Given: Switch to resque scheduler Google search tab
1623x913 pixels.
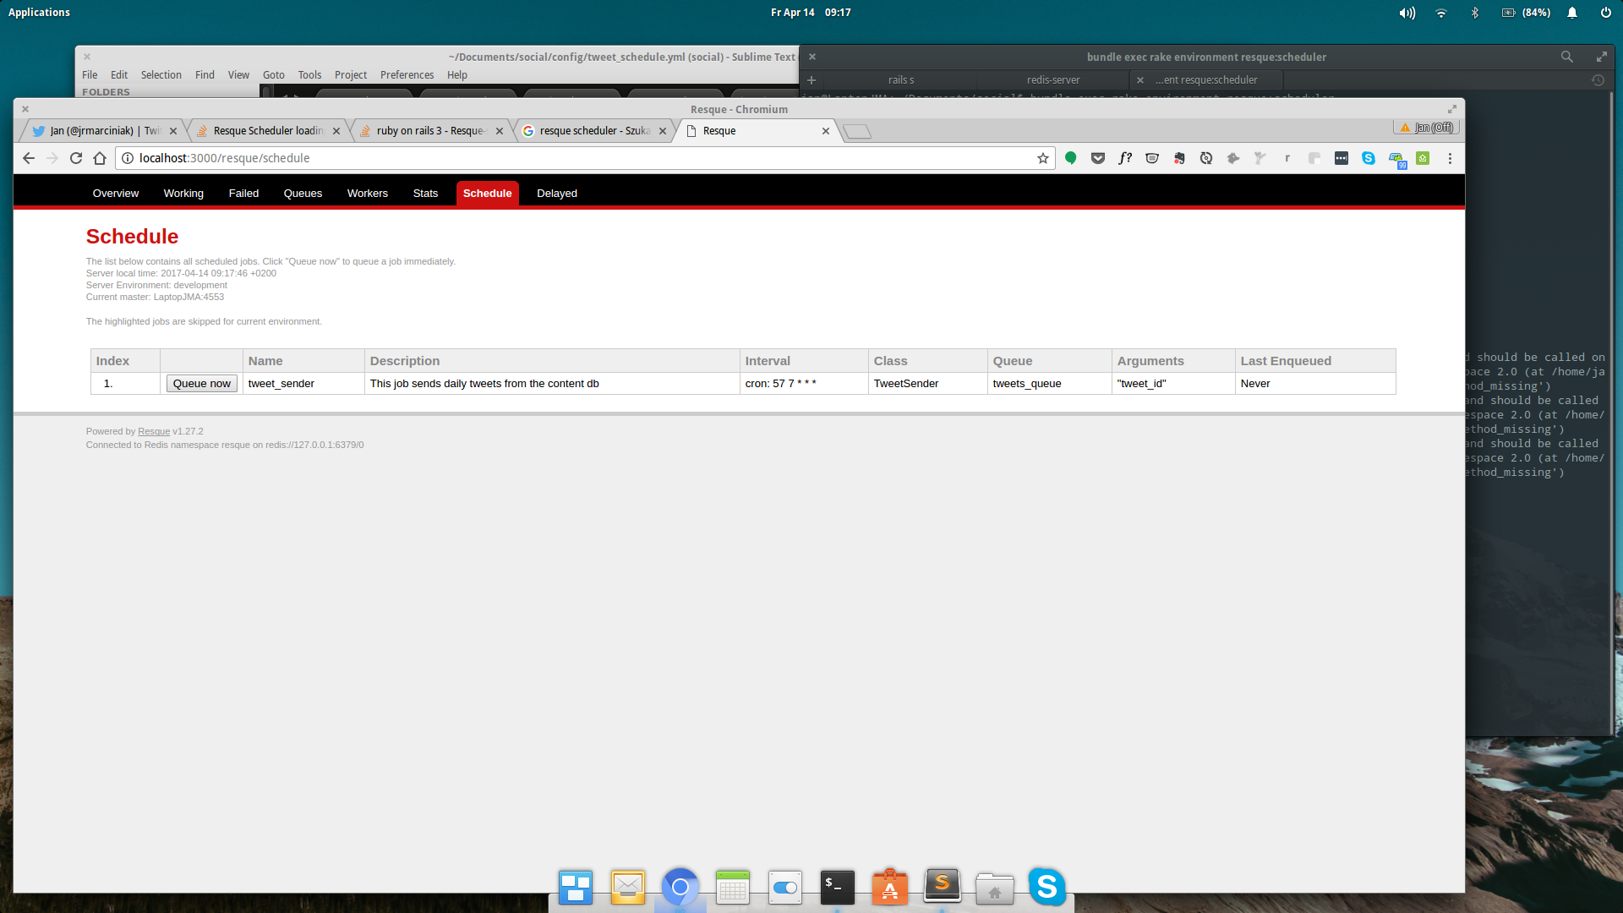Looking at the screenshot, I should (593, 131).
